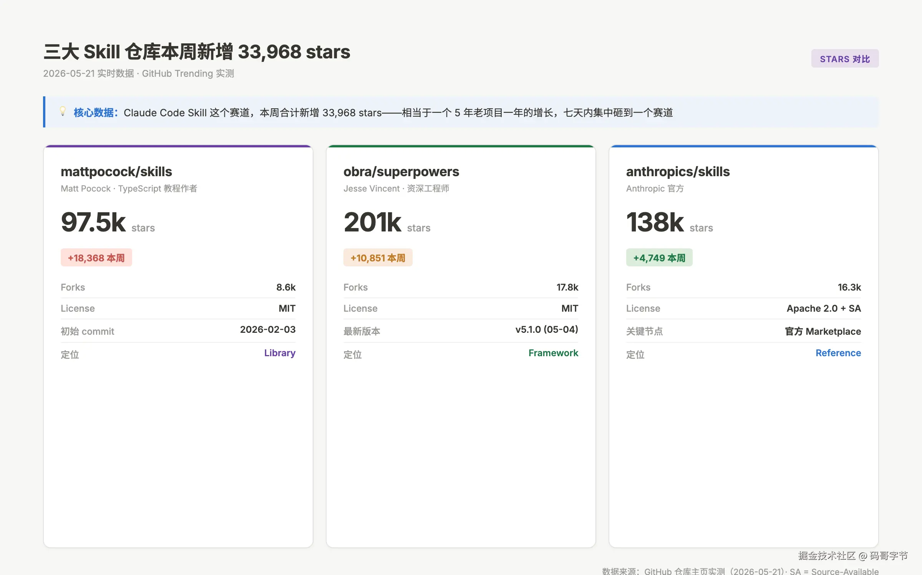Click the 官方 Marketplace value
This screenshot has width=922, height=575.
823,331
